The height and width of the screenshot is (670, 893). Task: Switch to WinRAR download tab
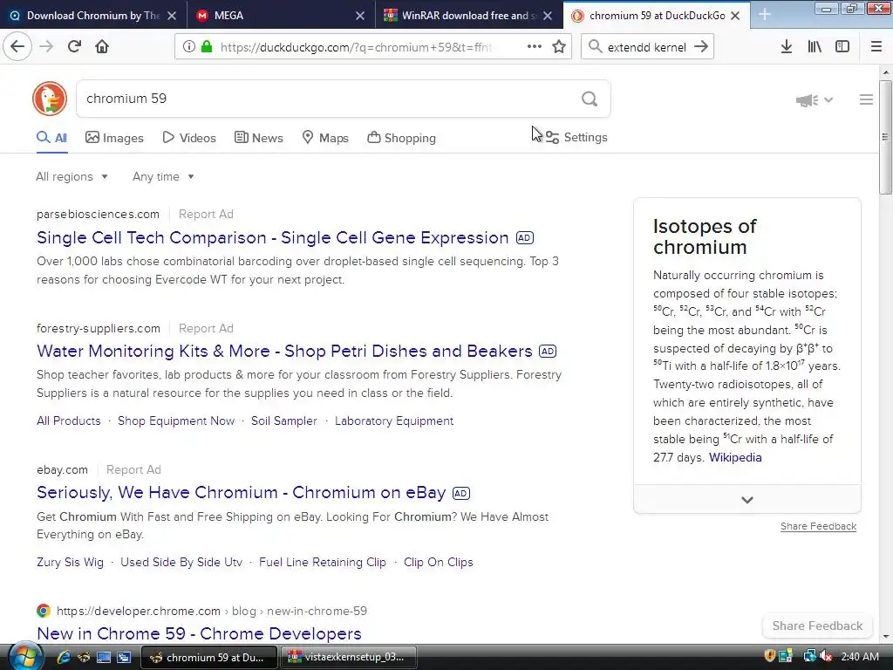pyautogui.click(x=468, y=16)
